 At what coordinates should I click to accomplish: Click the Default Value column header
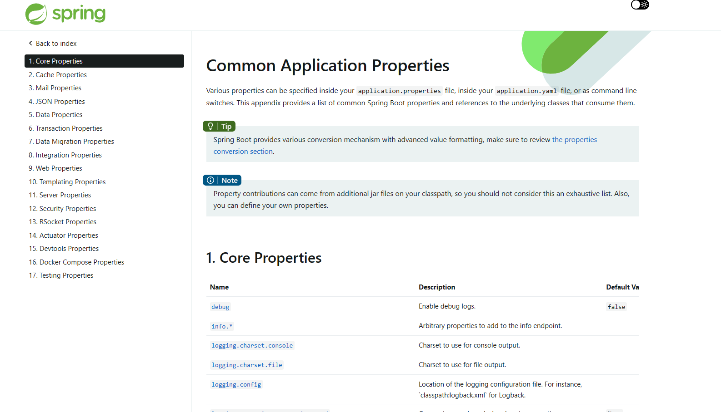coord(622,287)
